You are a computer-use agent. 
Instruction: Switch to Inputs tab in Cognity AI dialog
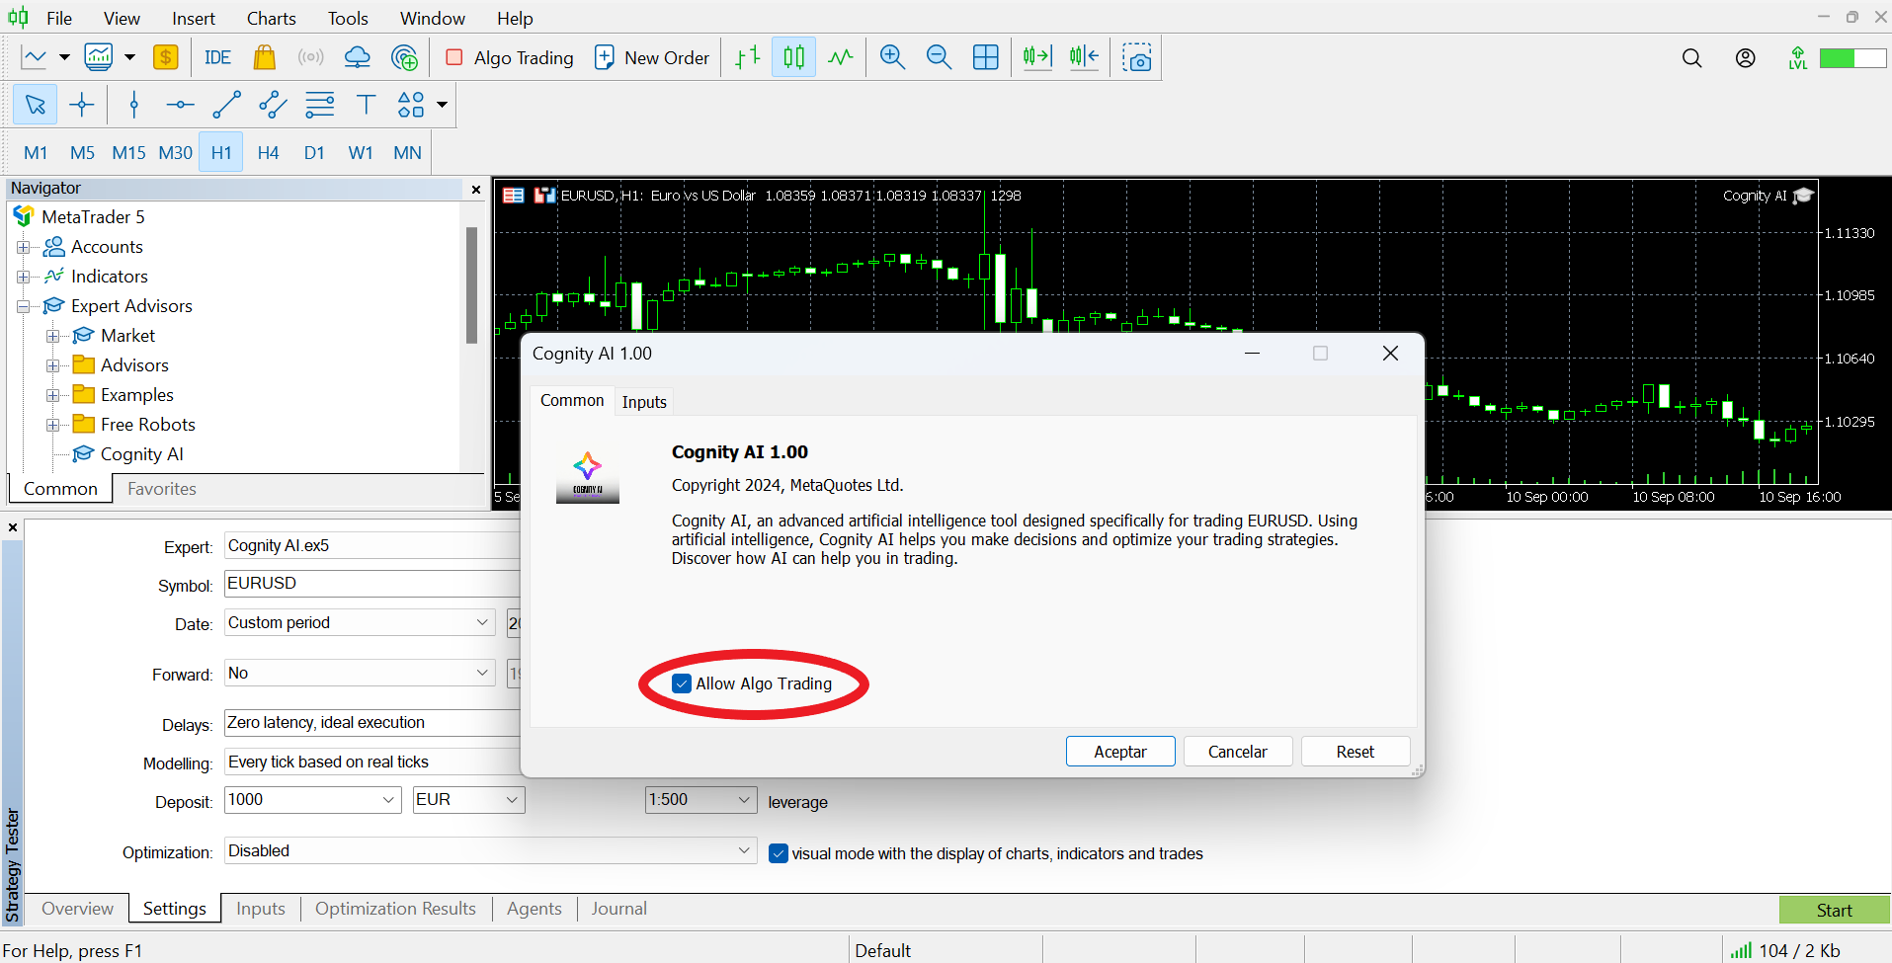pyautogui.click(x=644, y=402)
